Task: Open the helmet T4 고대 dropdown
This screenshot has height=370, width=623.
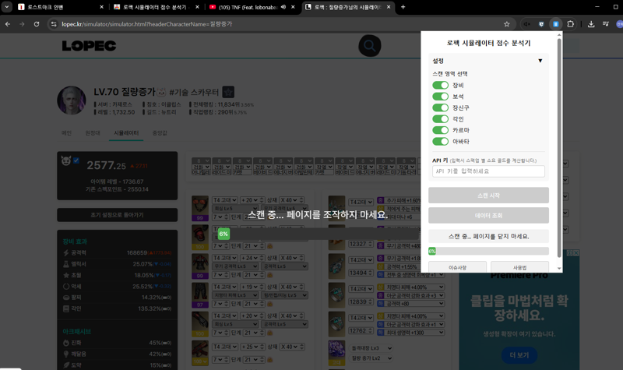Action: [x=225, y=200]
